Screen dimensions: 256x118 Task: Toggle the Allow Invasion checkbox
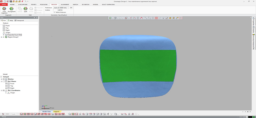54,12
